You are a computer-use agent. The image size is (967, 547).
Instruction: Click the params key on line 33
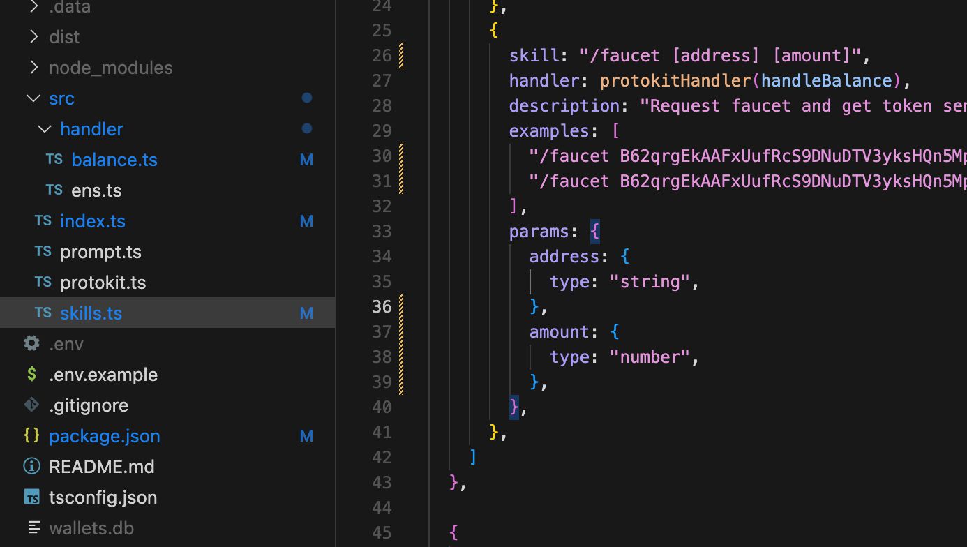pyautogui.click(x=539, y=231)
